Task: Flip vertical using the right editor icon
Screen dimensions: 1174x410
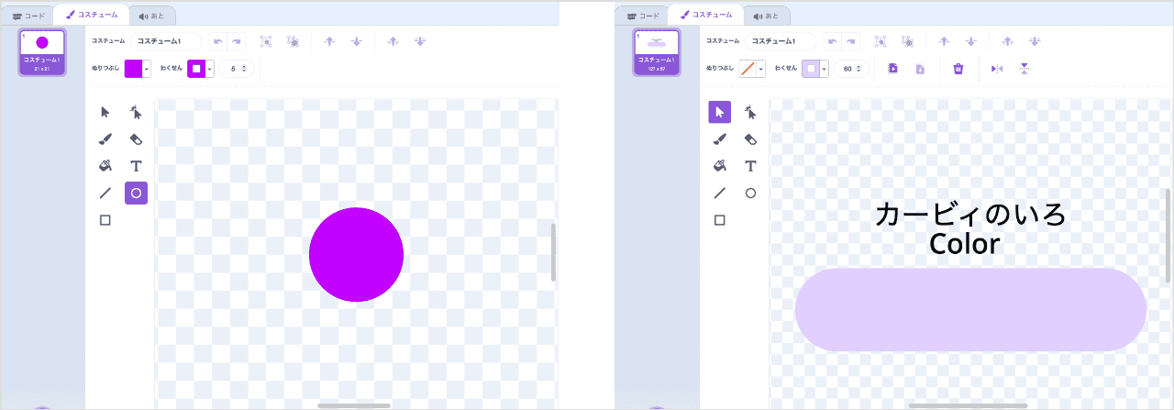Action: click(x=1024, y=69)
